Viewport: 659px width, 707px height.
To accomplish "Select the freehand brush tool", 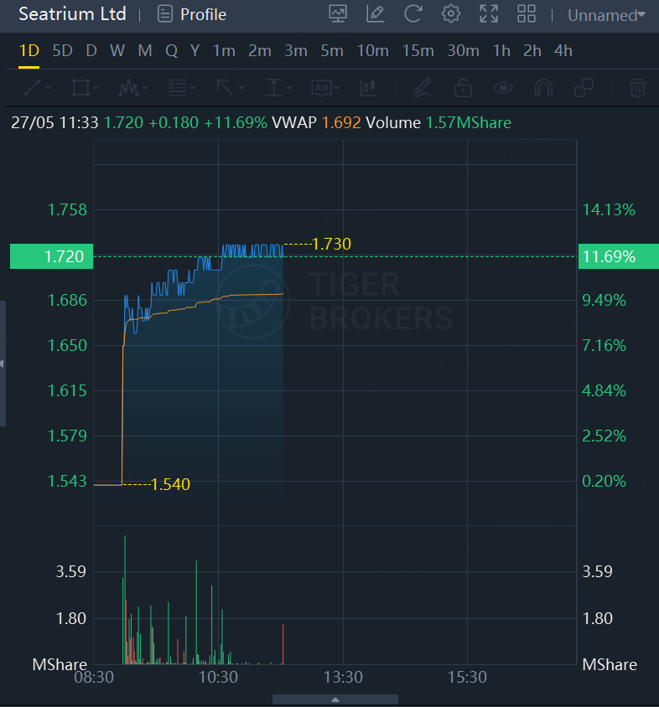I will 423,87.
